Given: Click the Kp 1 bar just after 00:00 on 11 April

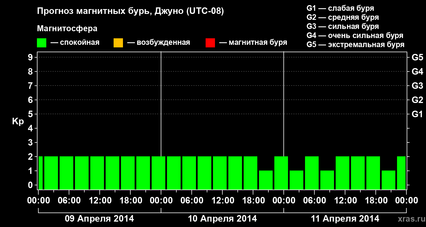Looking at the screenshot, I should tap(296, 180).
